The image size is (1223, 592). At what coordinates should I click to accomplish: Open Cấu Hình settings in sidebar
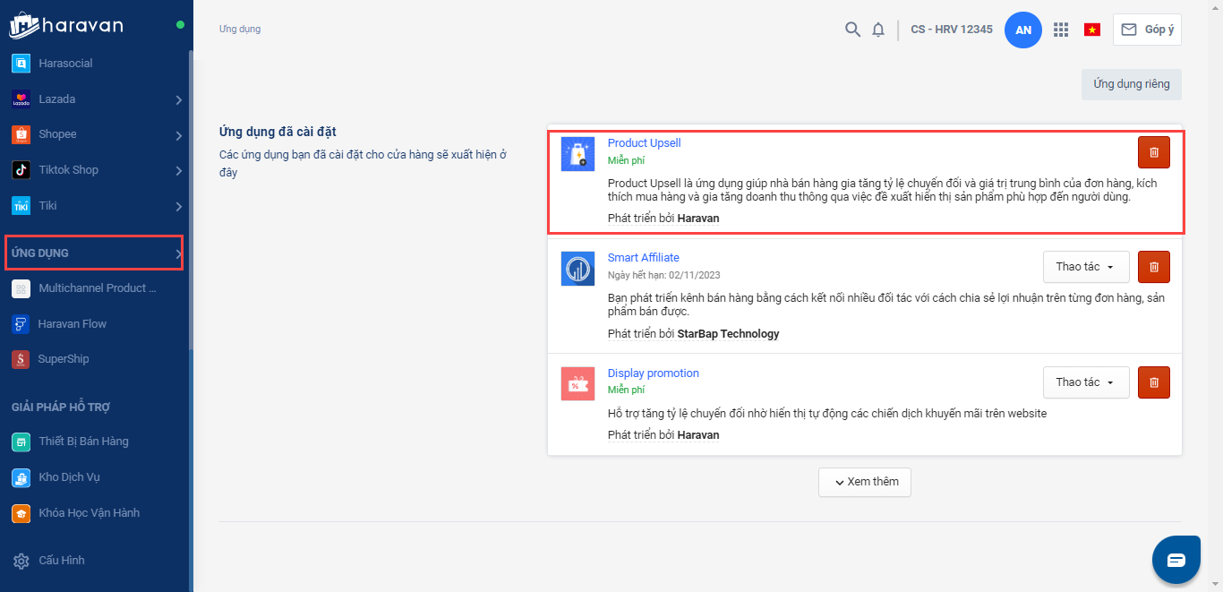[61, 561]
